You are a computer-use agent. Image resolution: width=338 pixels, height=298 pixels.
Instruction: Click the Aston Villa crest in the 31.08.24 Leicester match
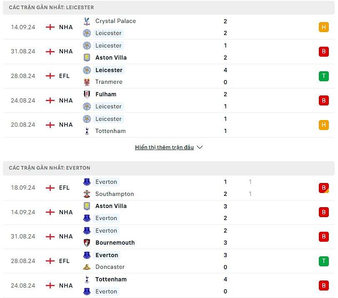(x=87, y=58)
